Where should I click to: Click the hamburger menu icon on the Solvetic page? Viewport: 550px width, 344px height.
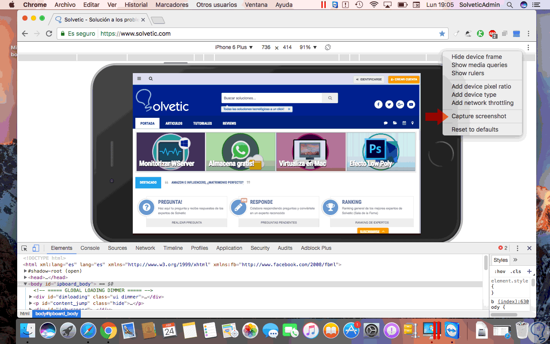(x=139, y=79)
